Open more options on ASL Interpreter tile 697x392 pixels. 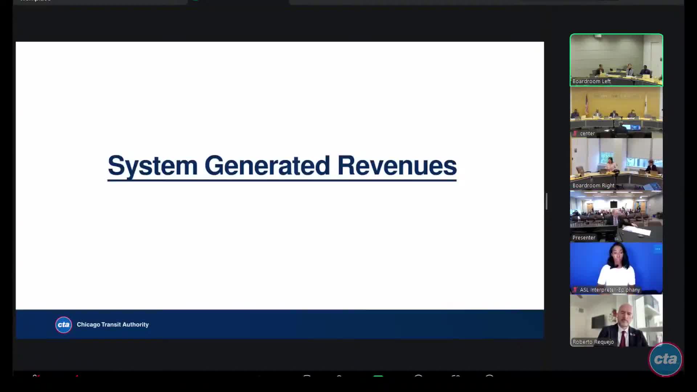[x=657, y=249]
